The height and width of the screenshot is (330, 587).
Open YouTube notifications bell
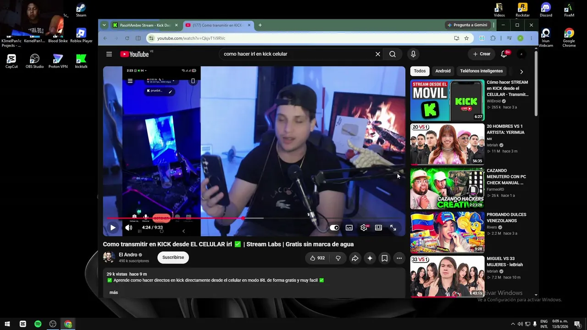(x=504, y=54)
